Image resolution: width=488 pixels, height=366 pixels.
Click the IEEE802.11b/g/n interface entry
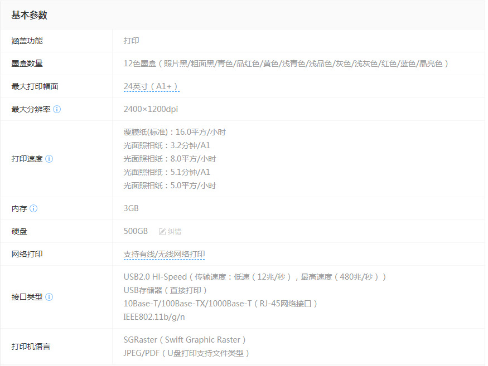click(154, 317)
